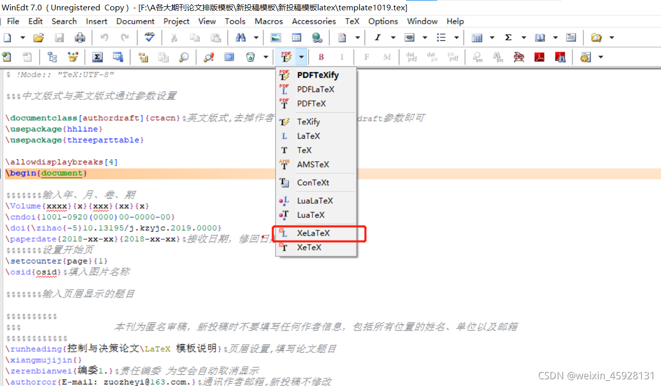
Task: Select XeLaTeX from compiler list
Action: pyautogui.click(x=316, y=233)
